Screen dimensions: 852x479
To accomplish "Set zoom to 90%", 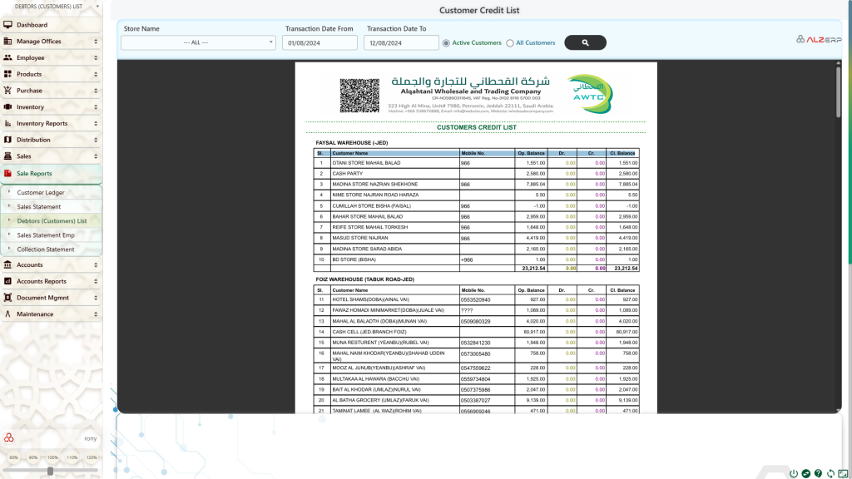I will coord(33,457).
